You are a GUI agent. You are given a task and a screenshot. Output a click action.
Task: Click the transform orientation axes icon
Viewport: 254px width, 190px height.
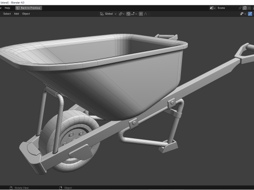pos(102,14)
